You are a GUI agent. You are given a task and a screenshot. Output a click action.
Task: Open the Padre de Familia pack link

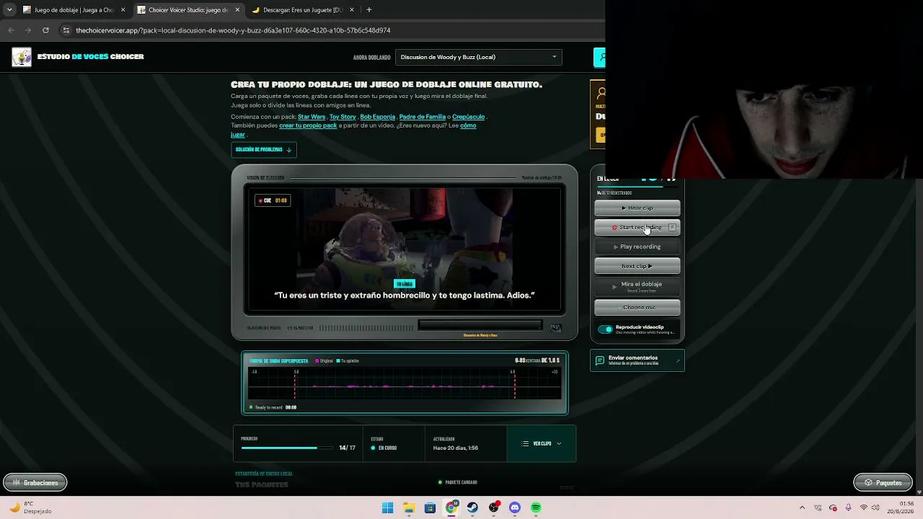pyautogui.click(x=423, y=117)
